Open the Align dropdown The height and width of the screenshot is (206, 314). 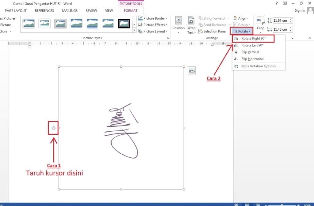[x=241, y=18]
